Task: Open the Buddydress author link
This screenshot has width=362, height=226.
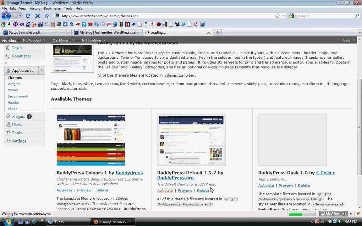Action: click(x=129, y=173)
